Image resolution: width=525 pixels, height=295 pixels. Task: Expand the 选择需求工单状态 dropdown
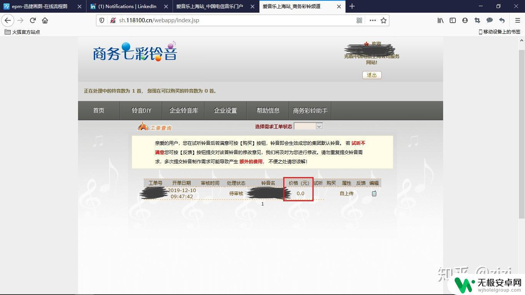(308, 126)
